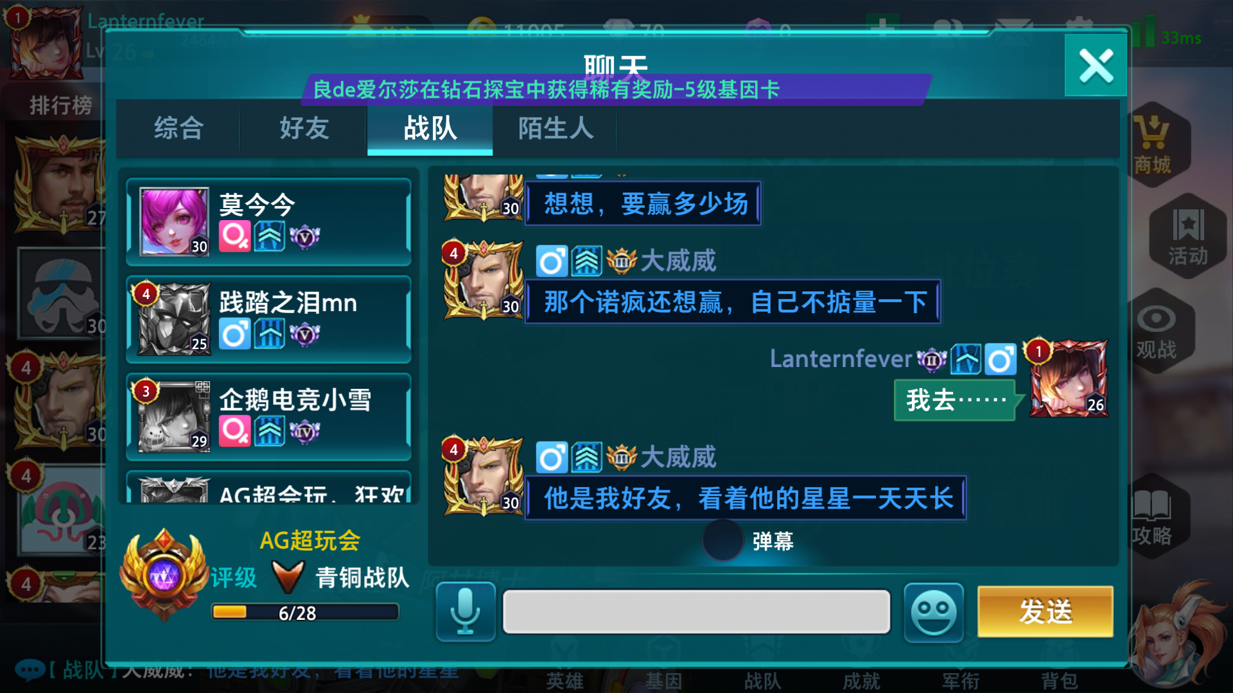Viewport: 1233px width, 693px height.
Task: Tap the microphone voice input icon
Action: pos(466,612)
